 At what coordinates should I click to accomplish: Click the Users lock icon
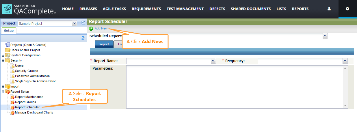[12, 66]
